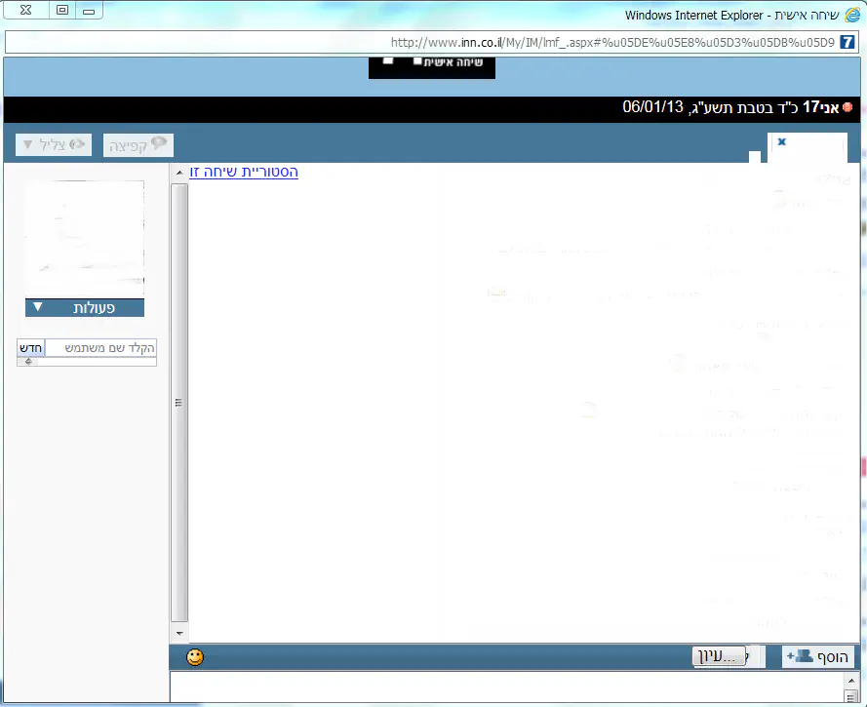
Task: Click the הקלד שם משתמש username field
Action: pyautogui.click(x=101, y=348)
